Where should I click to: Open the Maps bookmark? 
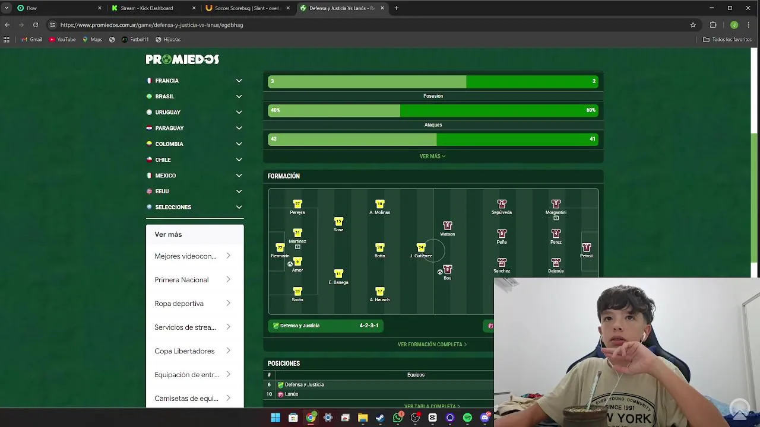(92, 40)
